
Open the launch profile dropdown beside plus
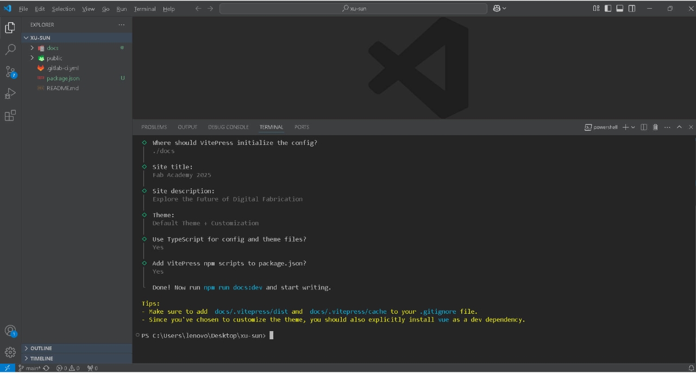(x=633, y=127)
